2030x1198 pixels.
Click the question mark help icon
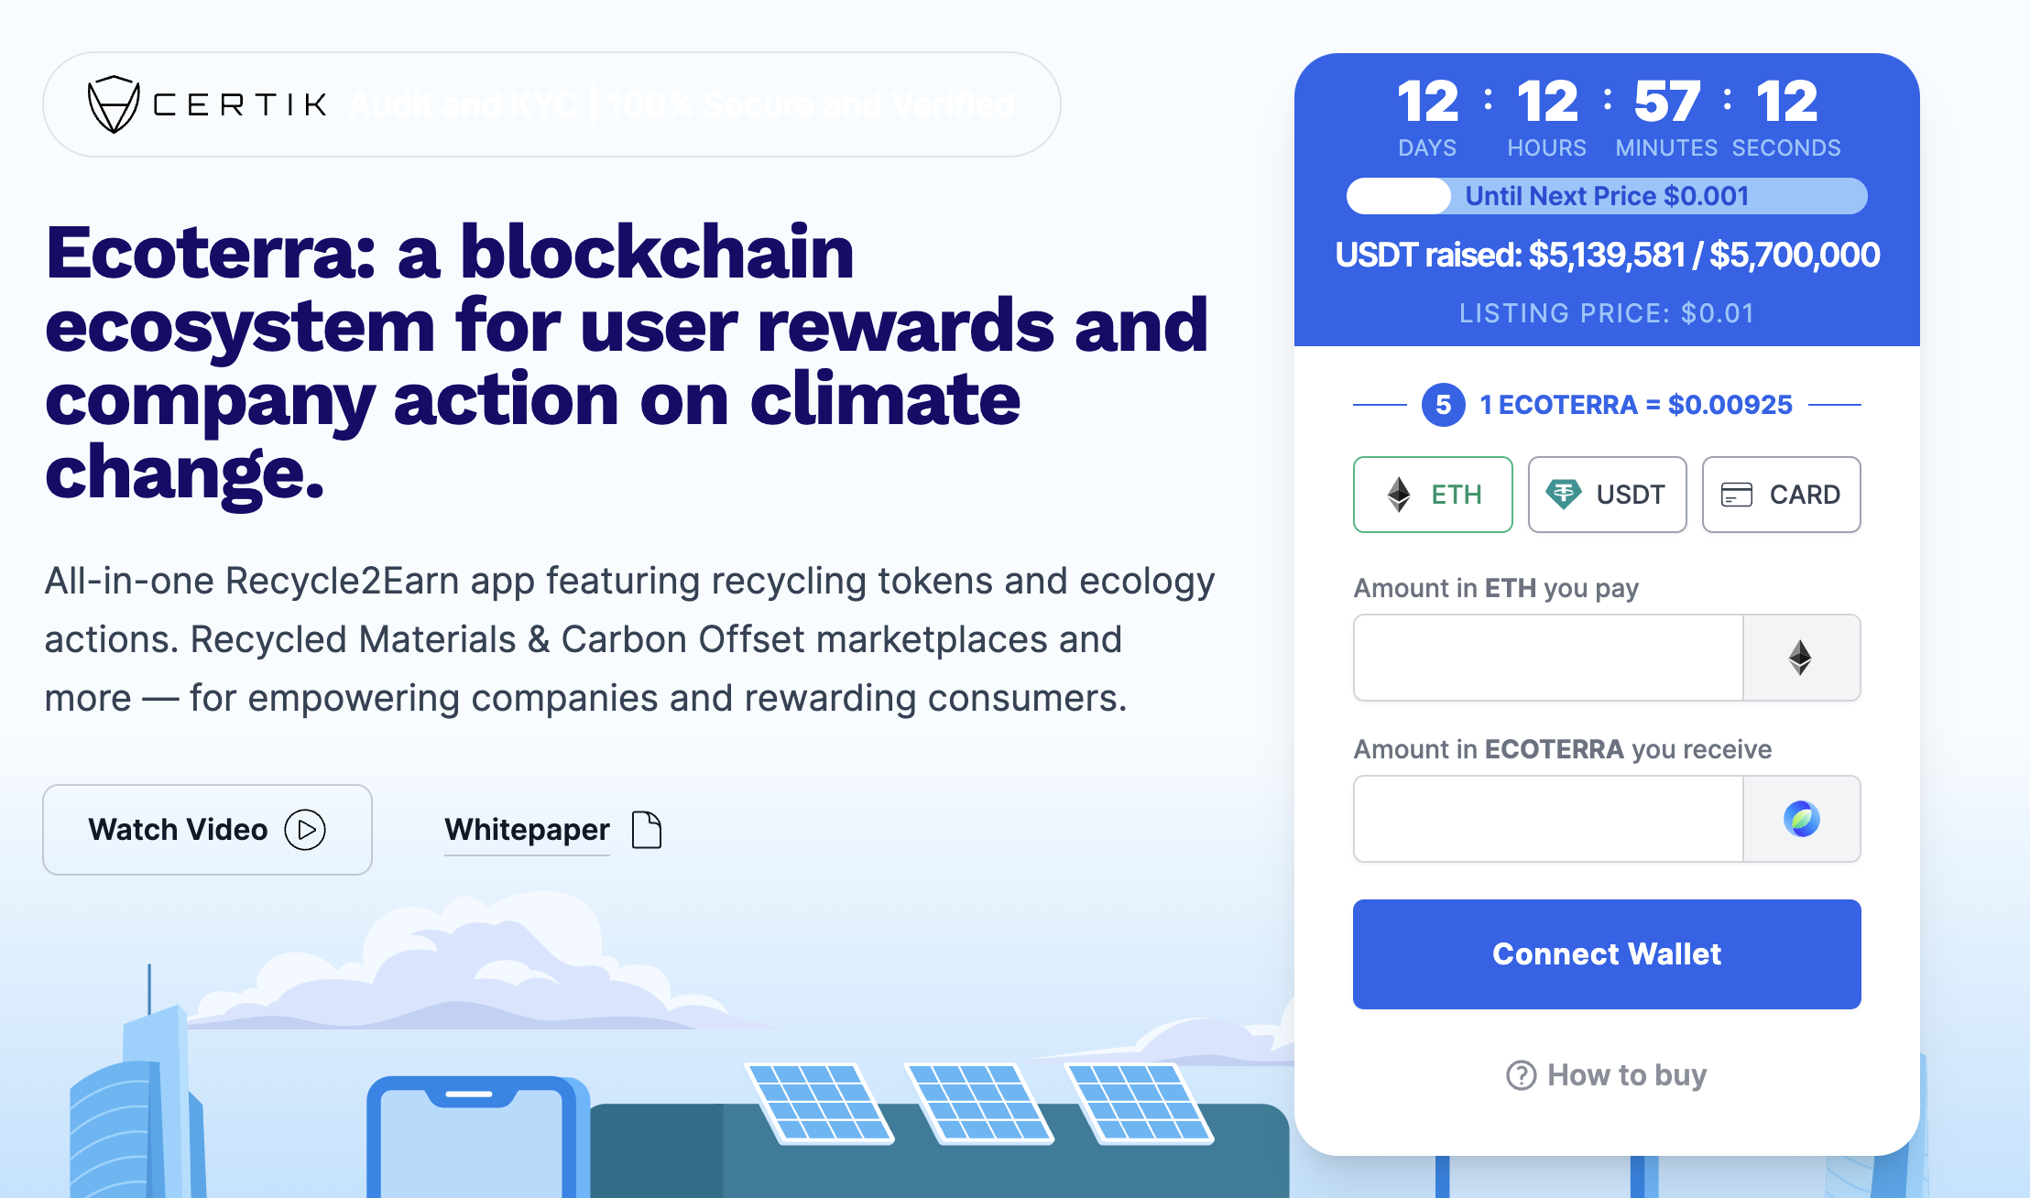point(1522,1075)
